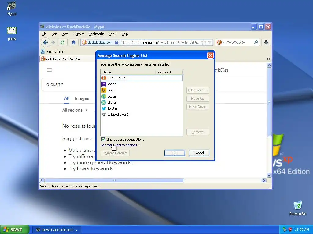Image resolution: width=313 pixels, height=234 pixels.
Task: Select the Yahoo row in the list
Action: [142, 84]
